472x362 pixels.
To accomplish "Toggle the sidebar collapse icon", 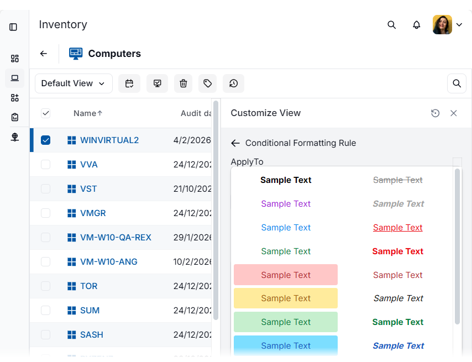I will [13, 27].
